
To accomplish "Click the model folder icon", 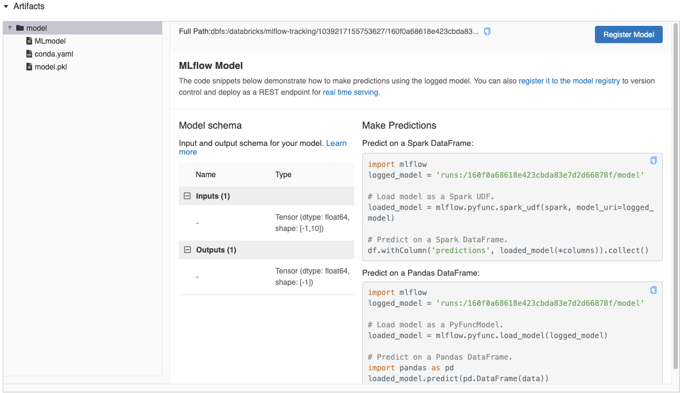I will pyautogui.click(x=20, y=28).
